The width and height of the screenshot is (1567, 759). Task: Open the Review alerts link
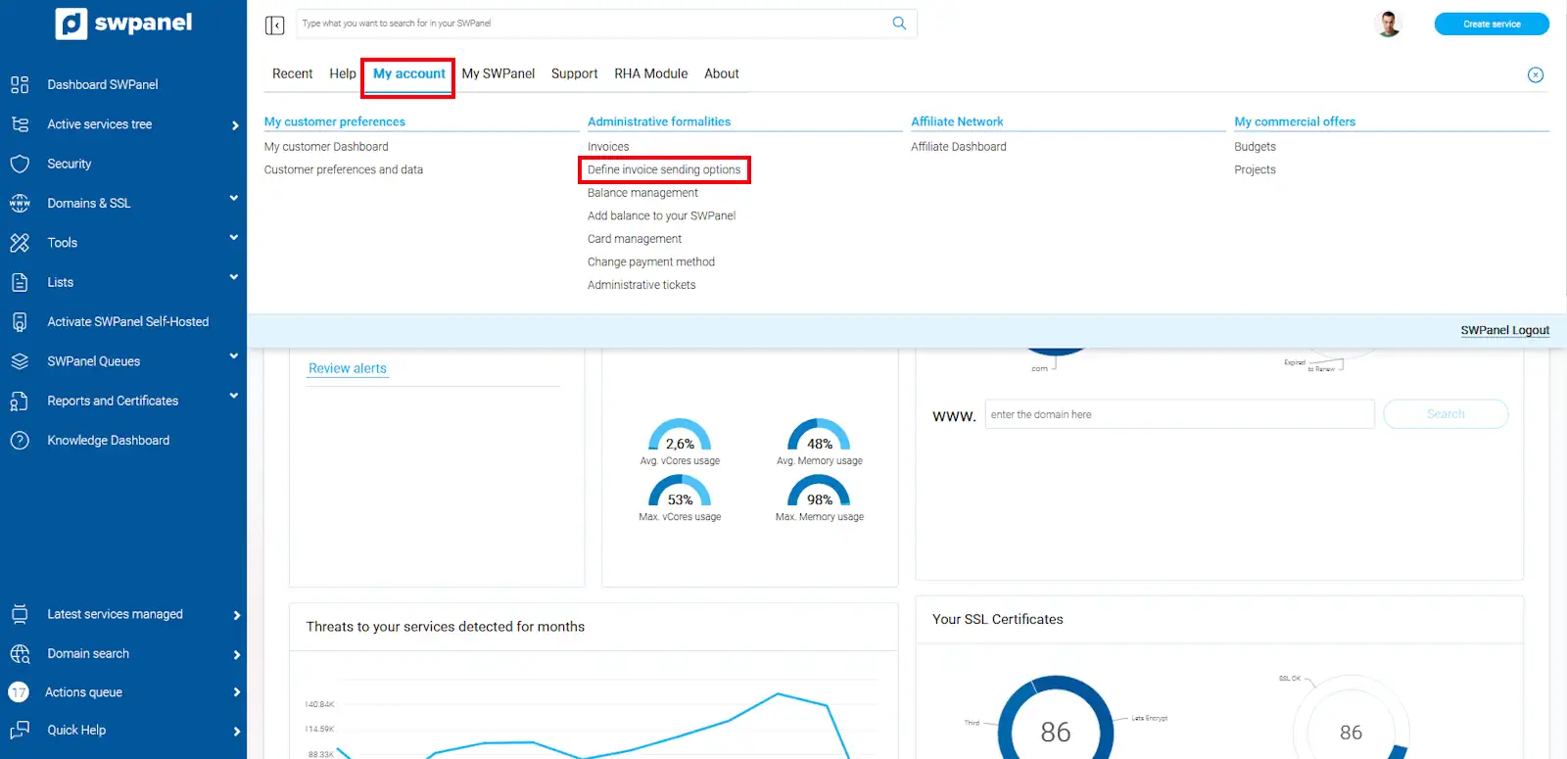[347, 368]
